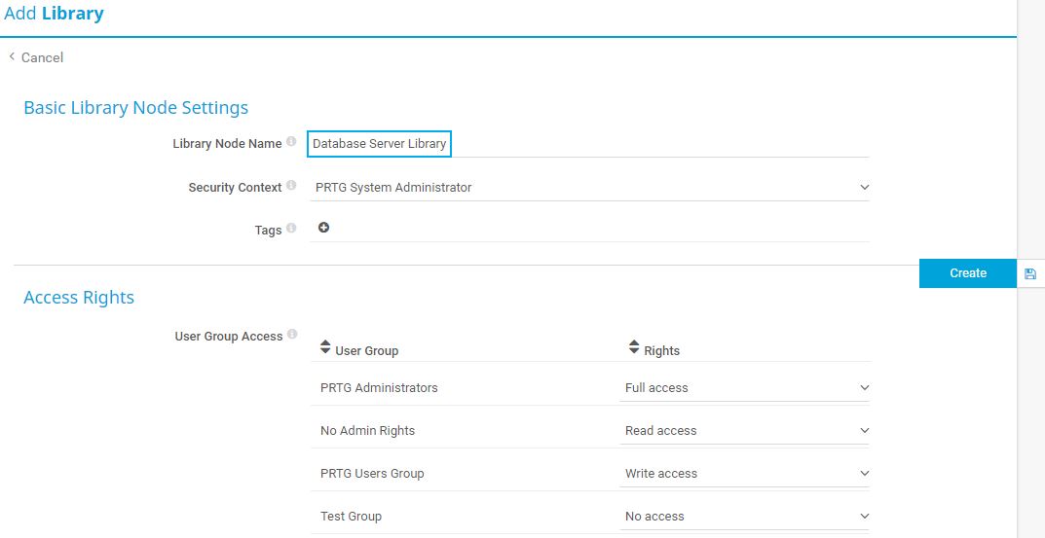Focus the Library Node Name field
Image resolution: width=1045 pixels, height=538 pixels.
tap(380, 143)
